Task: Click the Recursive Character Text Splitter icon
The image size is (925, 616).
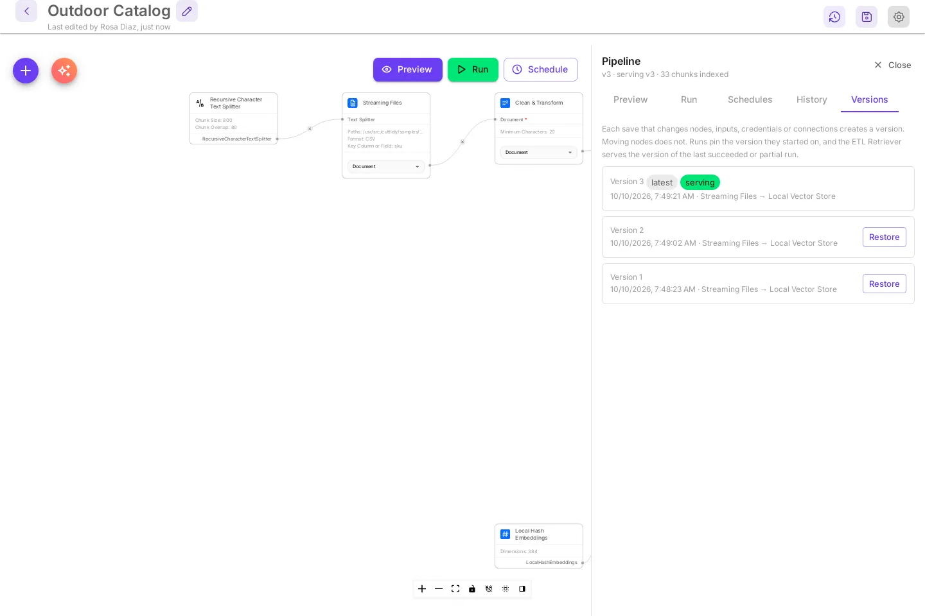Action: click(200, 103)
